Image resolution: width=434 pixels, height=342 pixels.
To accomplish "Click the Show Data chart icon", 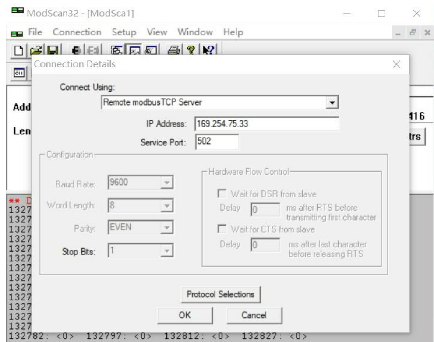I will [134, 50].
